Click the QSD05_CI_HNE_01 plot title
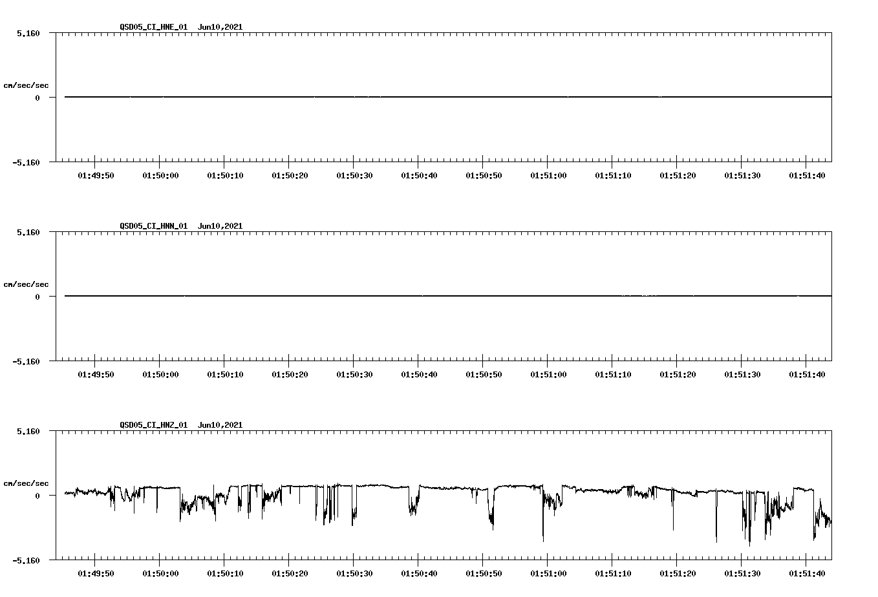Screen dimensions: 878x597 (181, 27)
